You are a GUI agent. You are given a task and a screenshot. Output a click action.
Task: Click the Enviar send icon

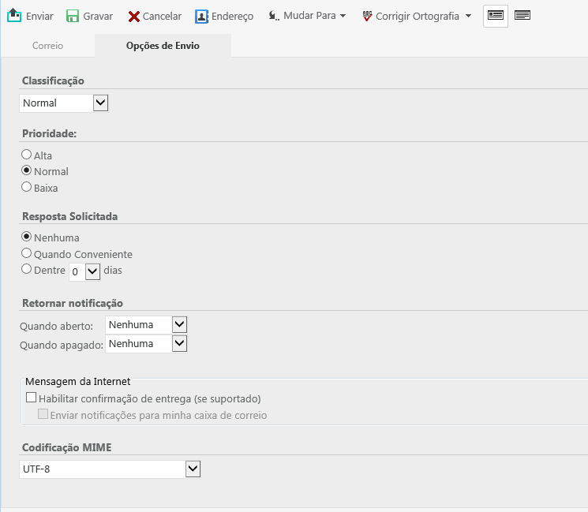pos(14,16)
